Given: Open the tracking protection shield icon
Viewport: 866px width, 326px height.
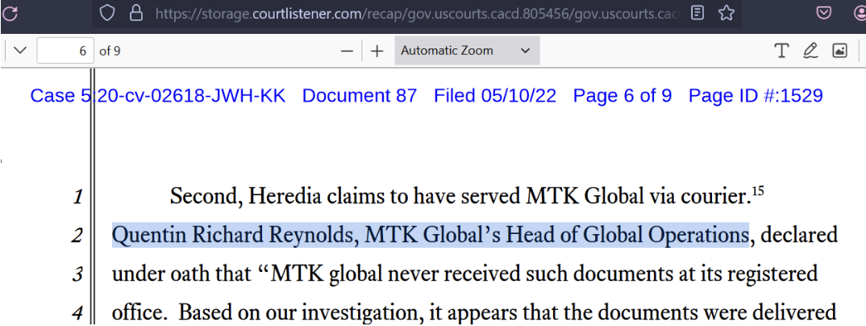Looking at the screenshot, I should [x=106, y=13].
